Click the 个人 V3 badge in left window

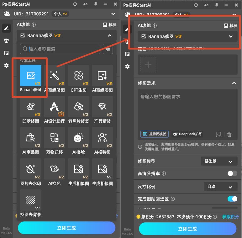coord(60,14)
